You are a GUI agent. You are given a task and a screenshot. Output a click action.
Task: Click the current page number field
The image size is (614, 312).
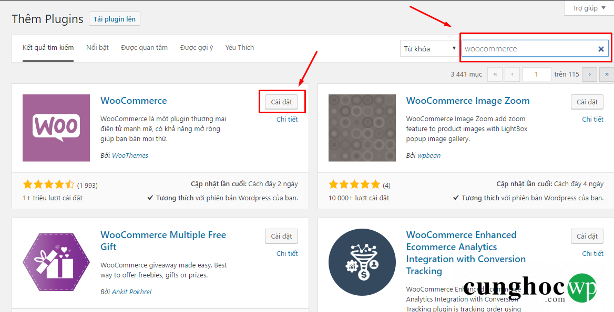[x=537, y=74]
